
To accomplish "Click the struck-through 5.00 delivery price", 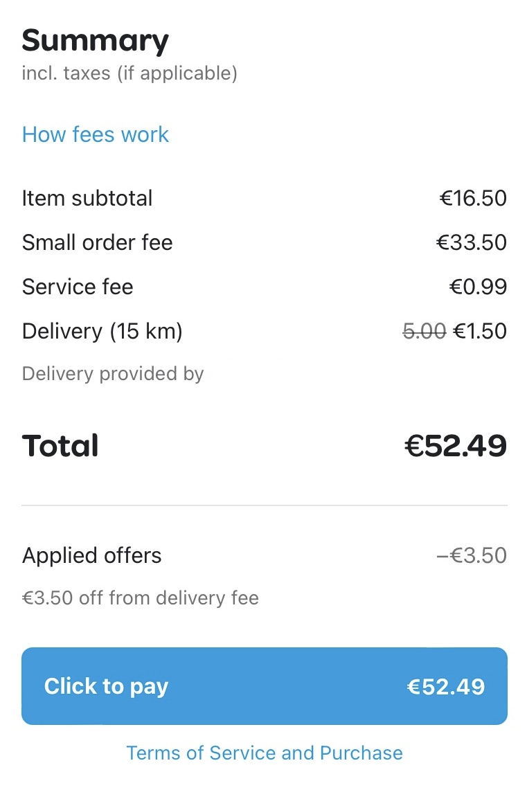I will [x=424, y=331].
